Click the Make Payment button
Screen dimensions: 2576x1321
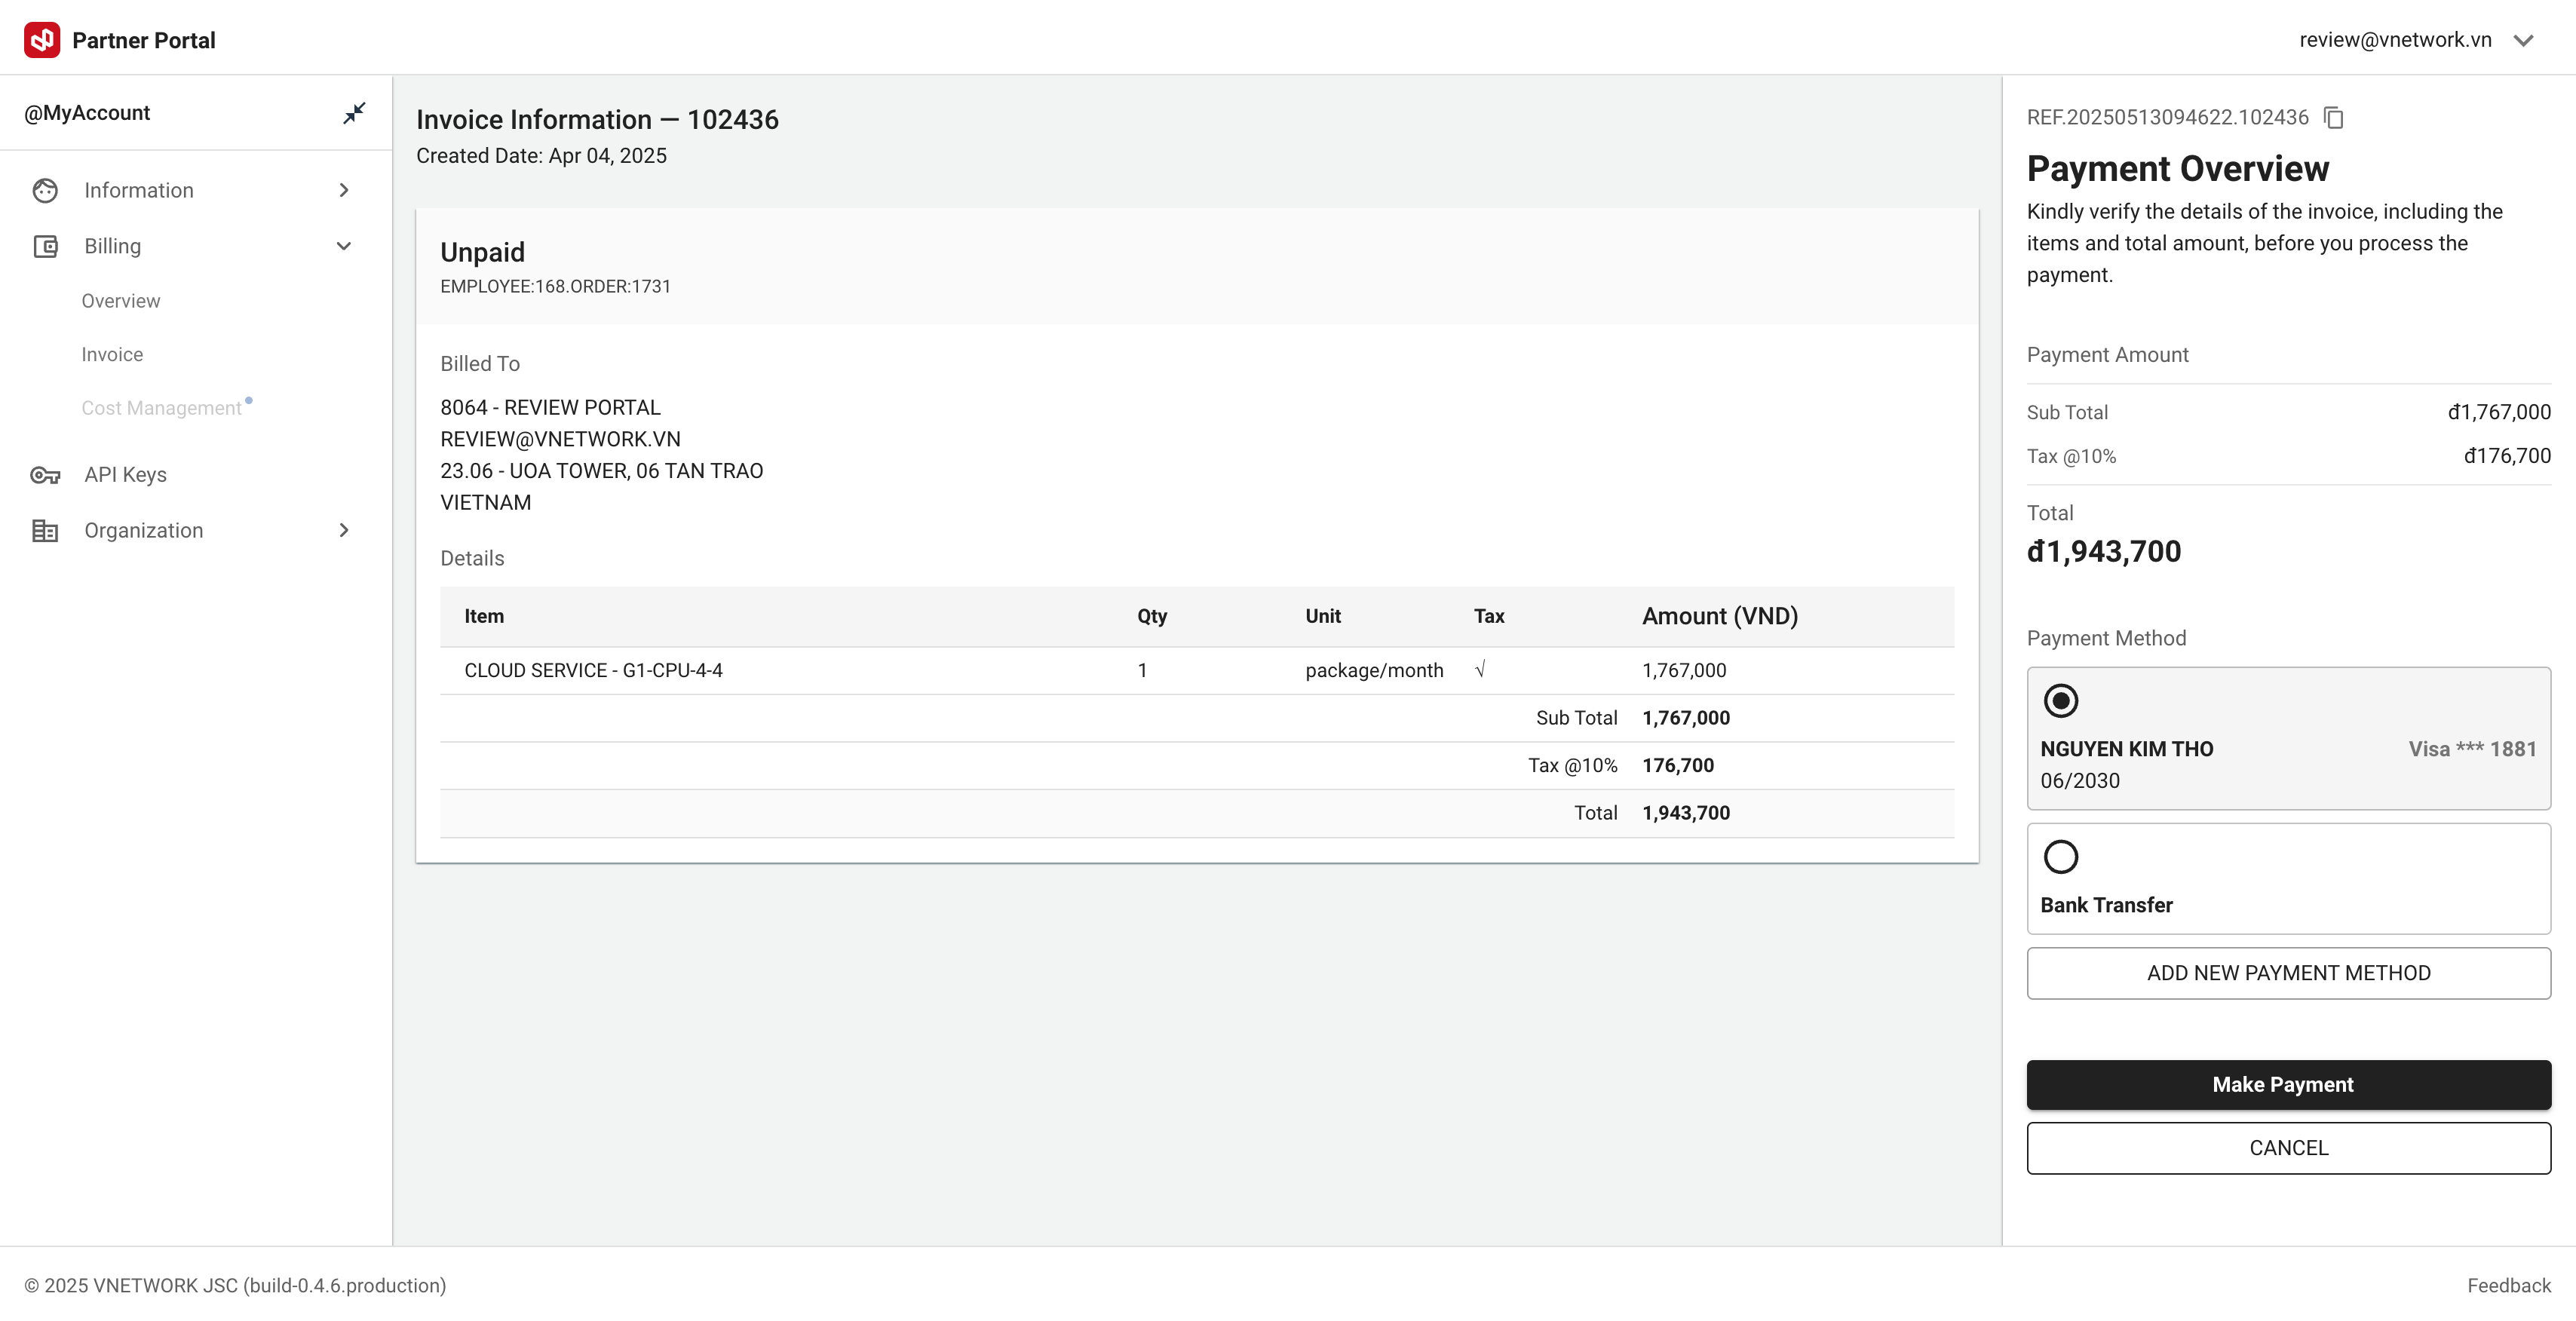click(2288, 1085)
